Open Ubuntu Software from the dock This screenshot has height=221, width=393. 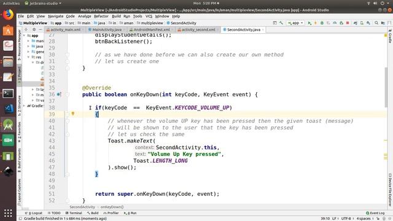[8, 31]
